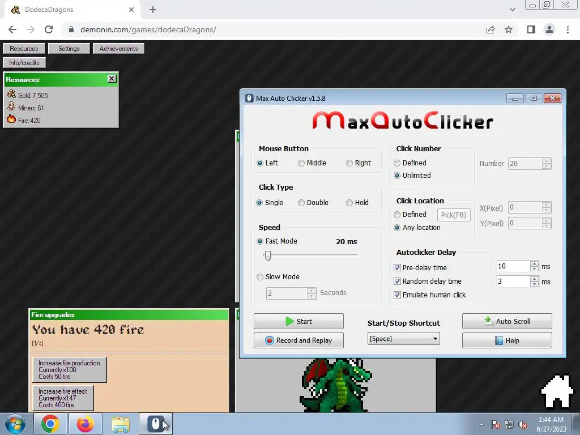Click the green dragon sprite

click(x=336, y=385)
